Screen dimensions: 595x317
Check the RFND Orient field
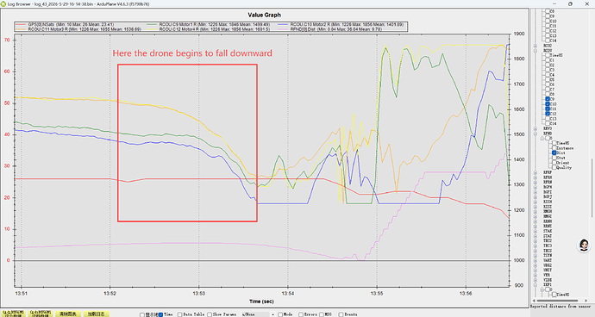[x=554, y=163]
